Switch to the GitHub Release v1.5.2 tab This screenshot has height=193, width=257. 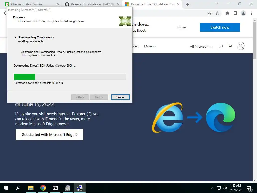92,4
